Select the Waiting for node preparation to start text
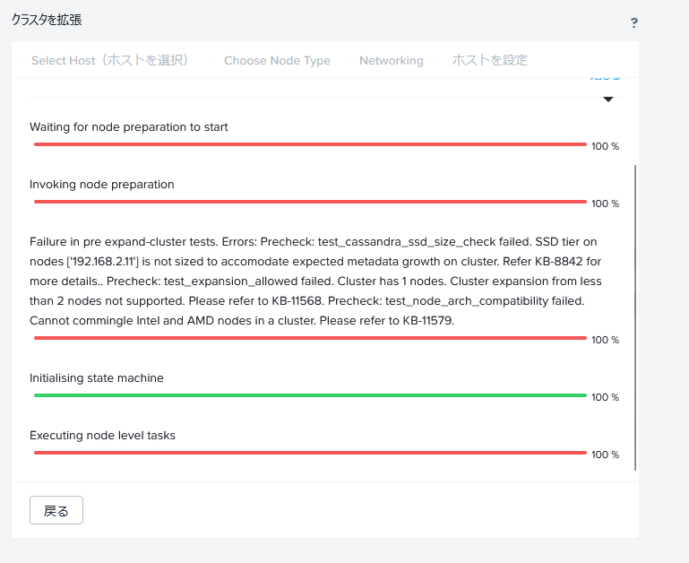Screen dimensions: 689x563 tap(129, 127)
